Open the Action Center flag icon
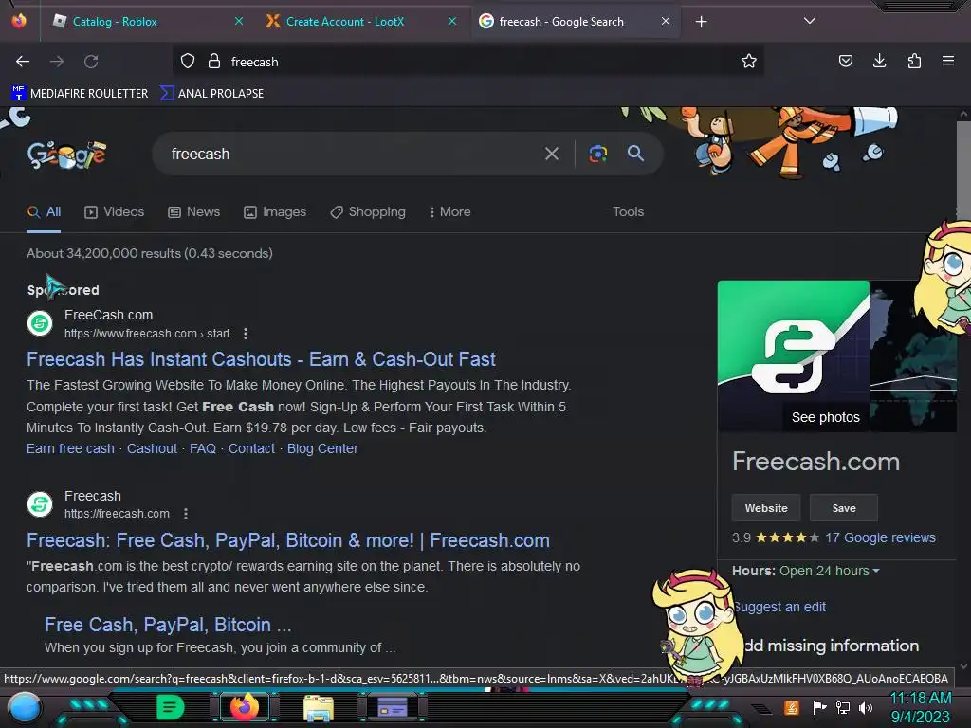971x728 pixels. [x=820, y=707]
